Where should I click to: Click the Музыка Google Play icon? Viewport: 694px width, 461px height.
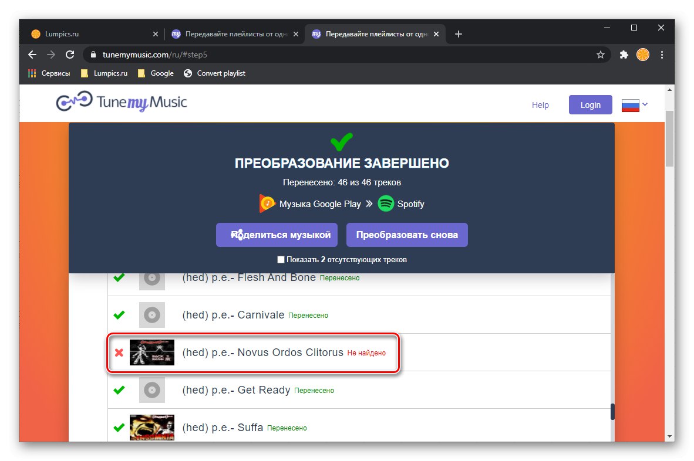(267, 204)
